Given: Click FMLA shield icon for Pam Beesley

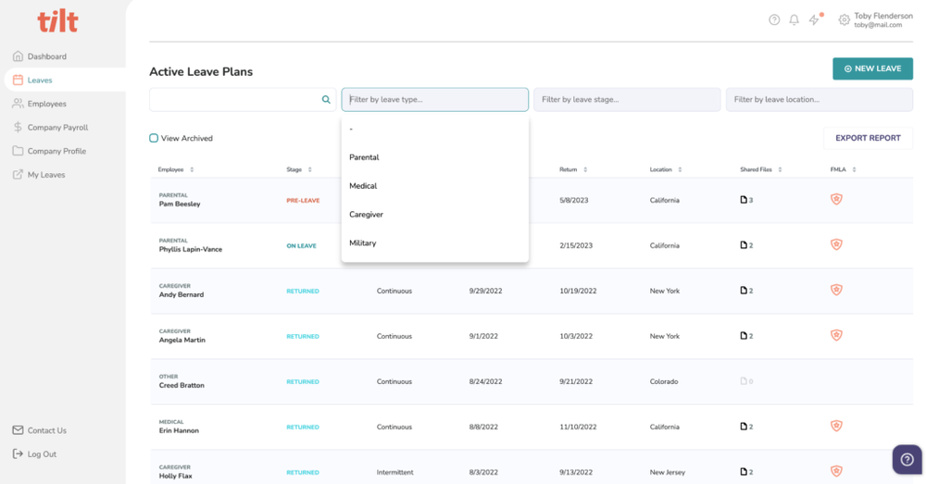Looking at the screenshot, I should 836,200.
